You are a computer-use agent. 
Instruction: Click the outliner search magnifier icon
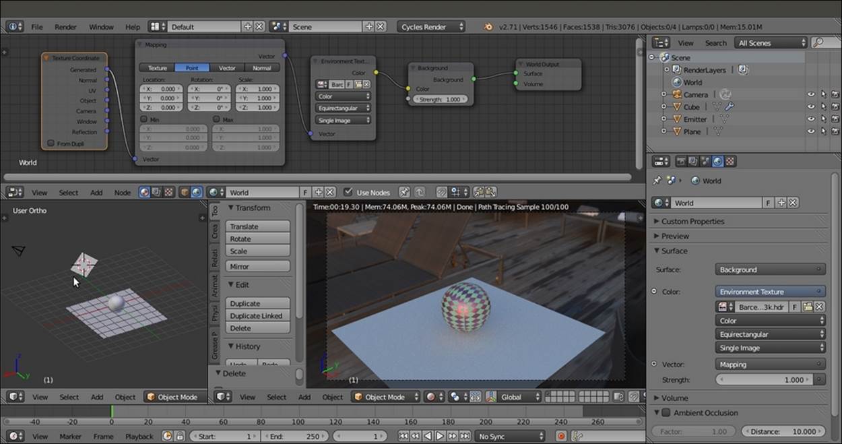click(817, 42)
